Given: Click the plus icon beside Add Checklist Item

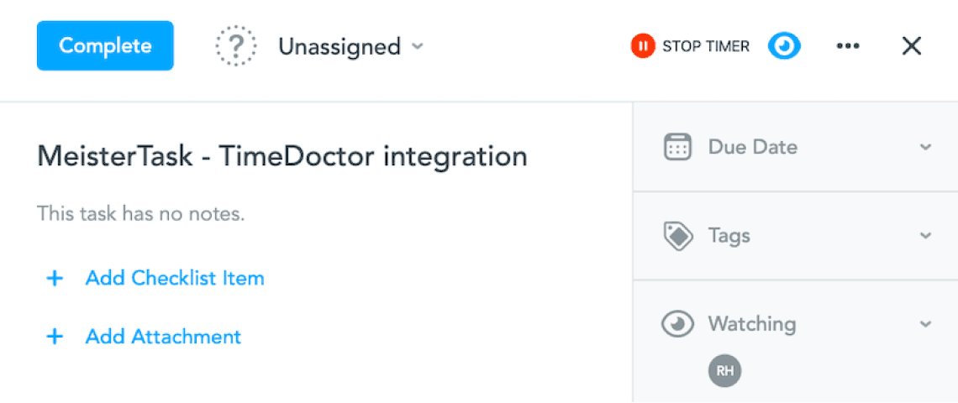Looking at the screenshot, I should click(x=55, y=279).
